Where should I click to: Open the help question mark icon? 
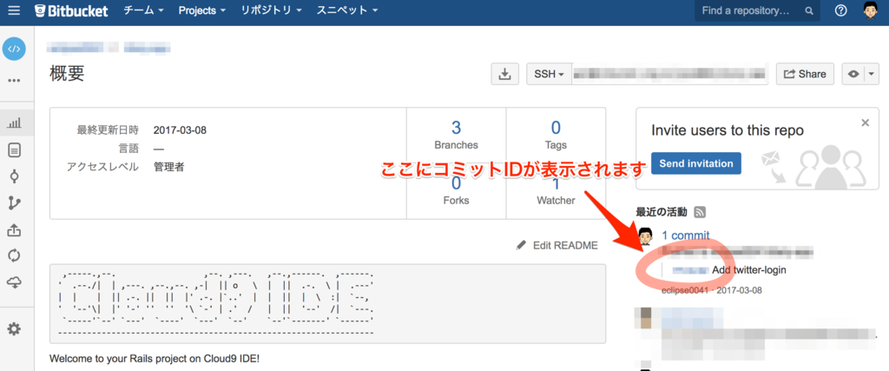point(841,10)
